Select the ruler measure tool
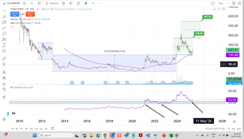 [4, 59]
